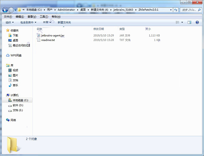
Task: Open the 共享 dropdown
Action: tap(47, 22)
